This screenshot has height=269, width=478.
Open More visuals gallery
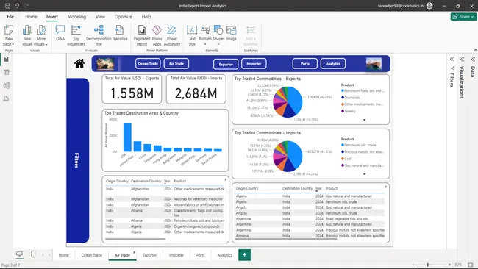pos(41,35)
